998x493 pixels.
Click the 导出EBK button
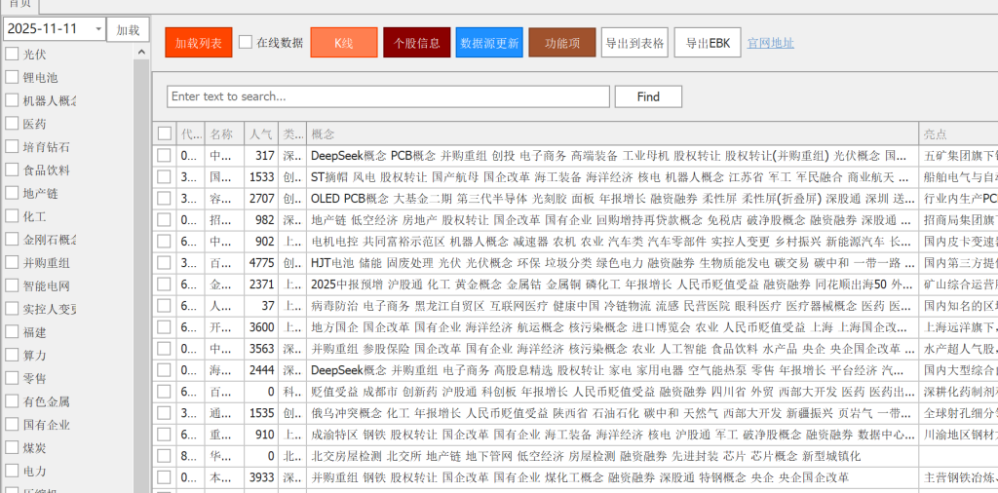[707, 43]
